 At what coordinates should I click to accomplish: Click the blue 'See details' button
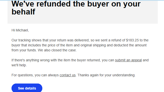pos(27,88)
